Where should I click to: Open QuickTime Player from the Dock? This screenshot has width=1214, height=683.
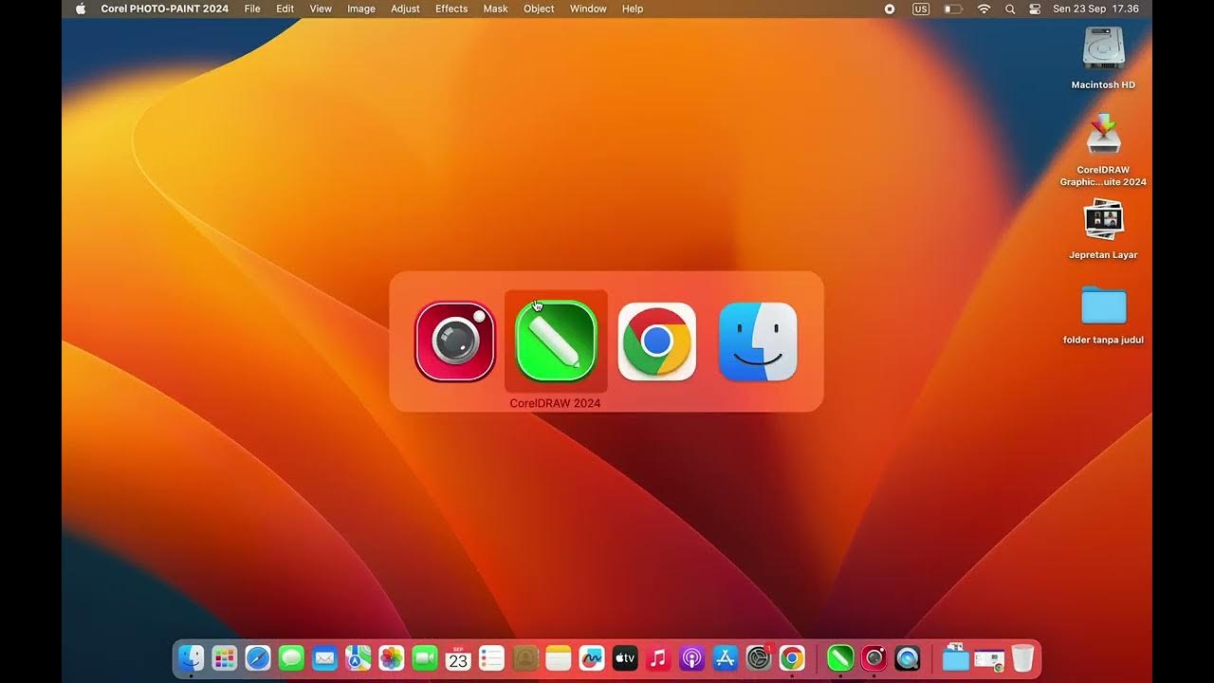click(x=908, y=657)
